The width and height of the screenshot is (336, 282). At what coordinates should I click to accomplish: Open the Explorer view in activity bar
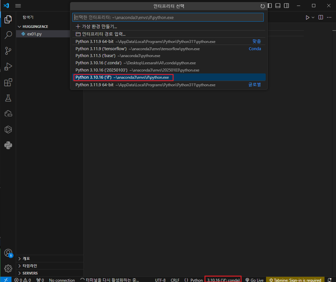(x=8, y=19)
